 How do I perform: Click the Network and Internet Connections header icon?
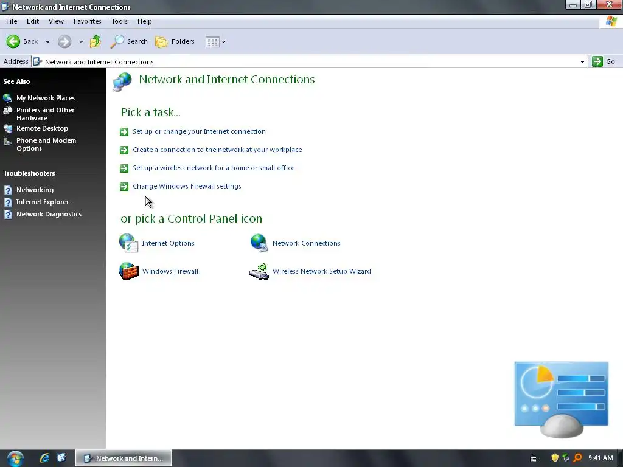click(x=122, y=82)
